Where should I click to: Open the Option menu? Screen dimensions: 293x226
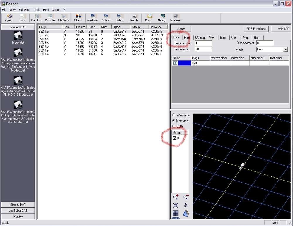pyautogui.click(x=56, y=10)
